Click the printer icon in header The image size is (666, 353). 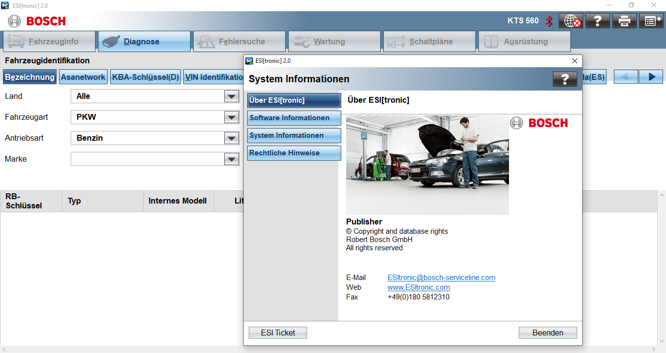(625, 21)
